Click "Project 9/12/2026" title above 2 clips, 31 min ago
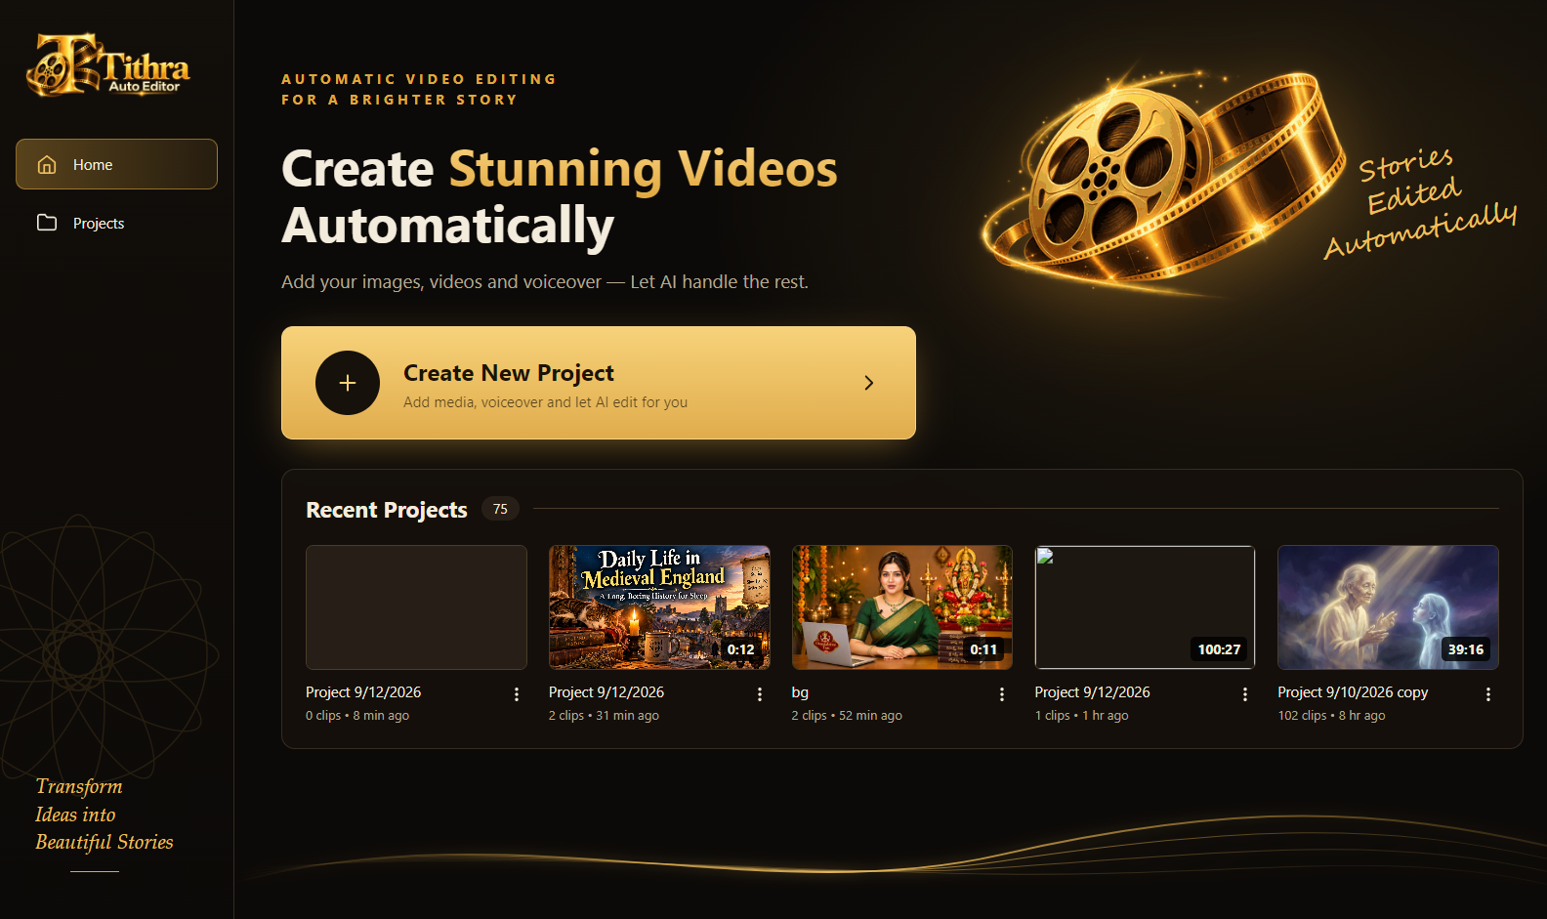This screenshot has height=919, width=1547. [x=606, y=692]
